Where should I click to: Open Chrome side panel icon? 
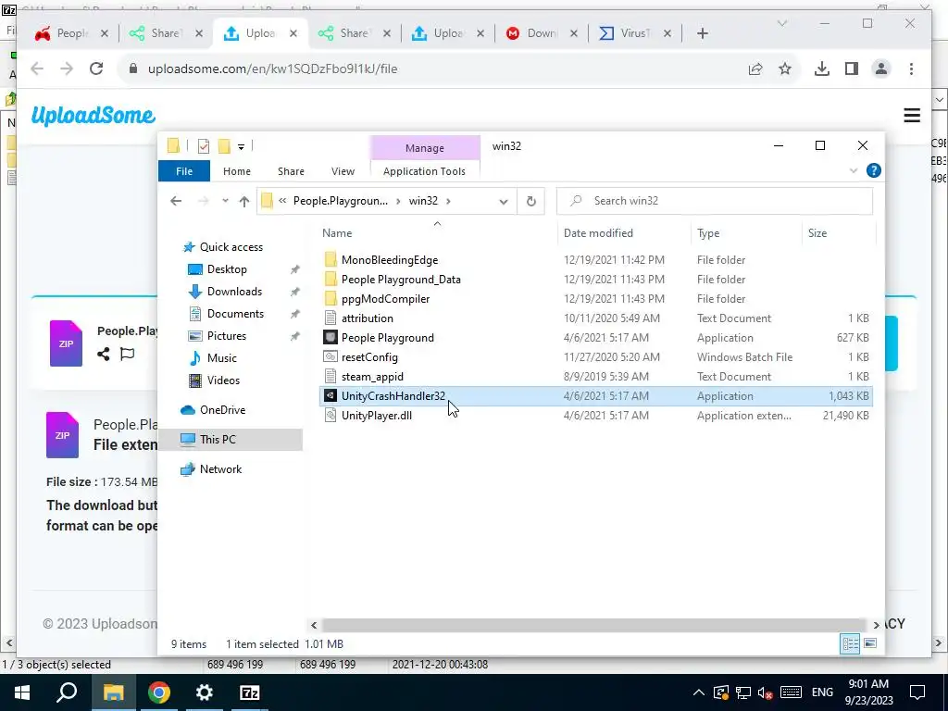pyautogui.click(x=852, y=69)
